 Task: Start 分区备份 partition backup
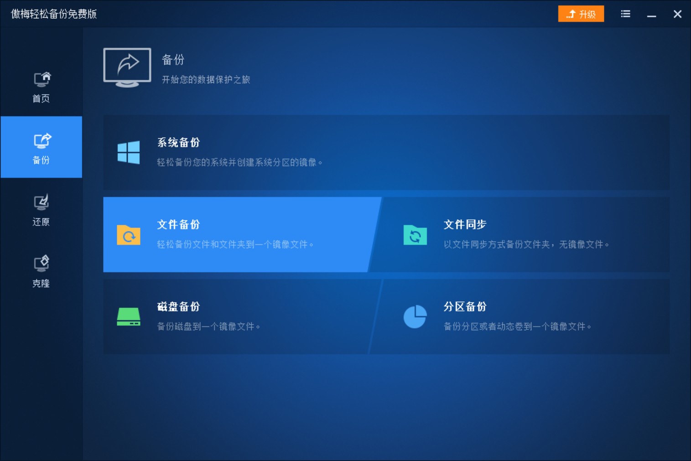(520, 316)
